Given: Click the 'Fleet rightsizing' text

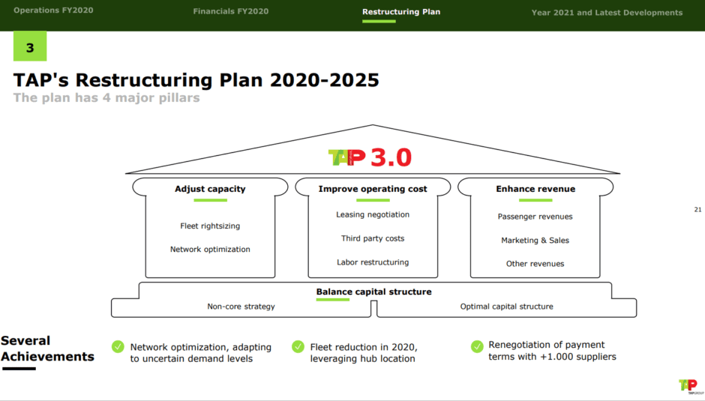Looking at the screenshot, I should pyautogui.click(x=210, y=226).
